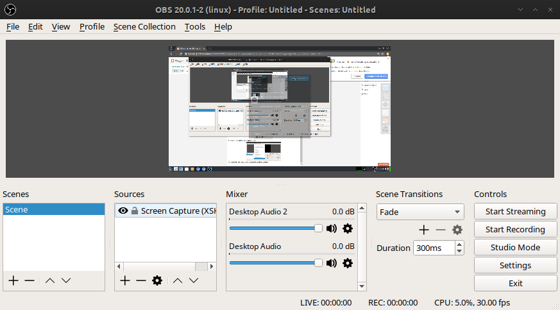Adjust Desktop Audio volume slider
Viewport: 560px width, 310px height.
[276, 263]
